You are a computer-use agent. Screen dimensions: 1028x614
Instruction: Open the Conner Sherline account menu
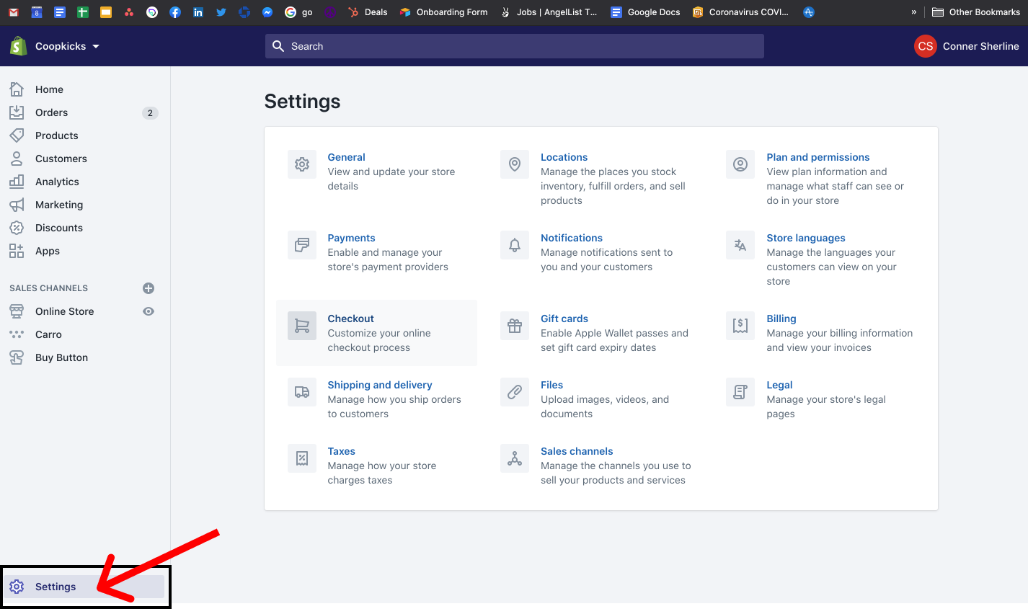coord(966,46)
